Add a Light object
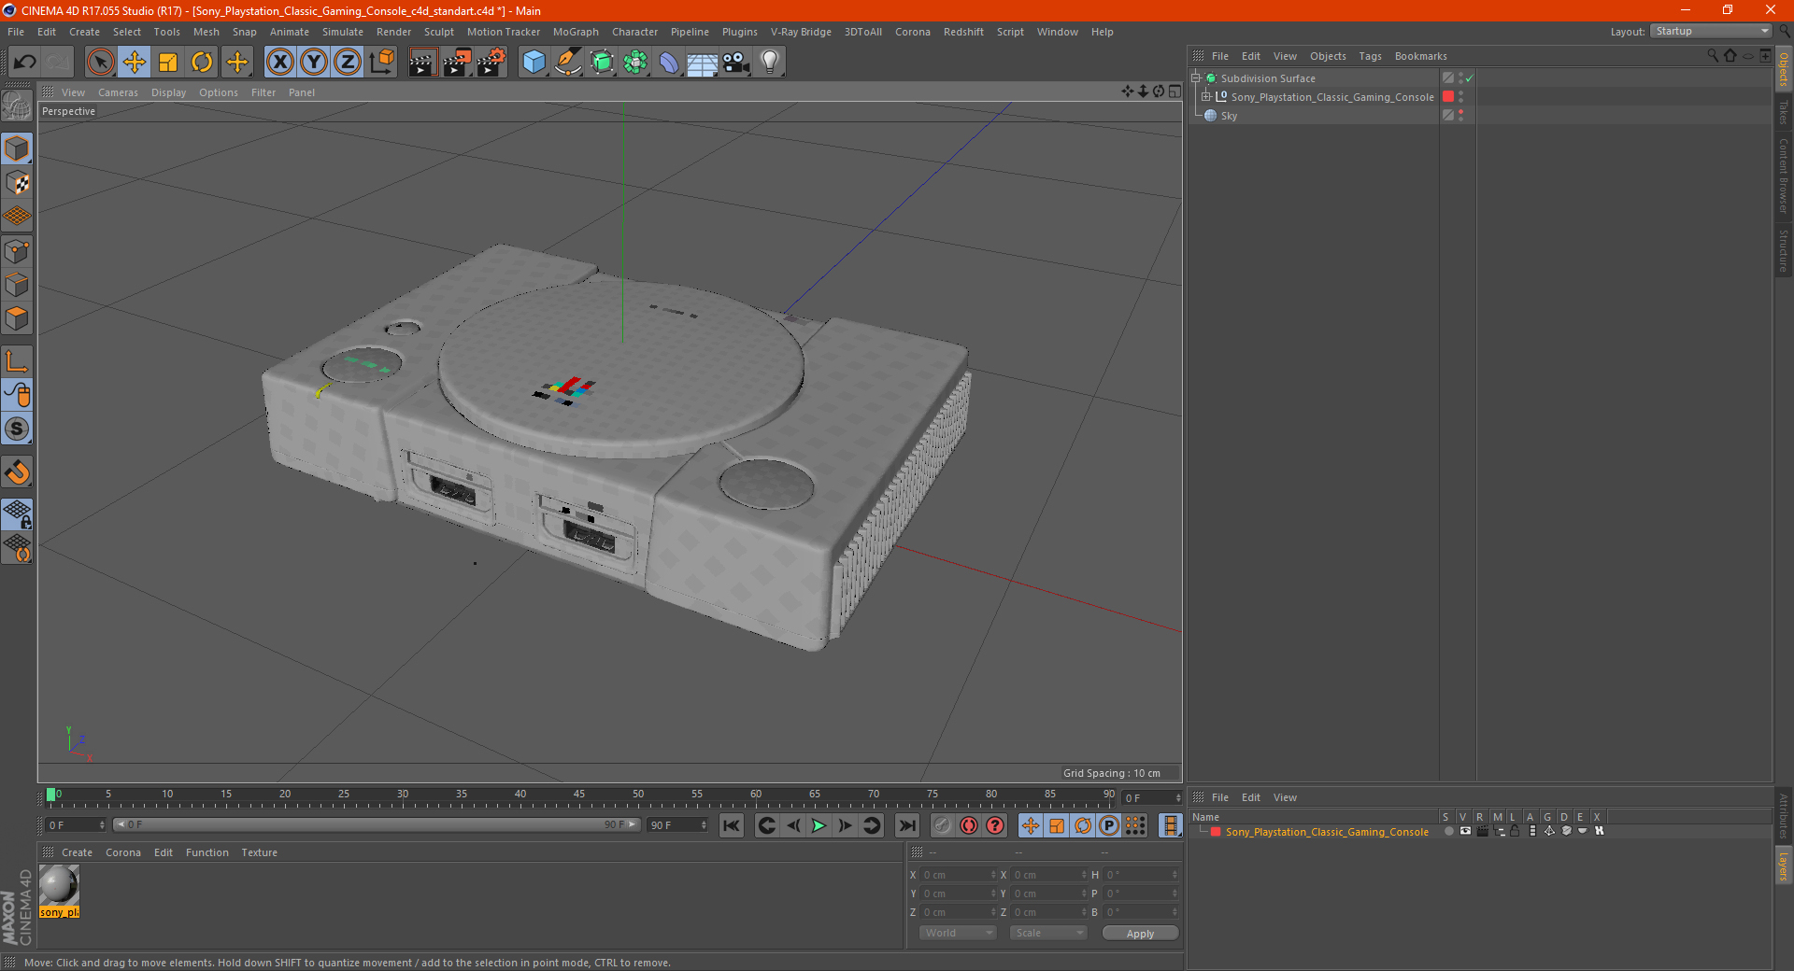 (x=770, y=63)
